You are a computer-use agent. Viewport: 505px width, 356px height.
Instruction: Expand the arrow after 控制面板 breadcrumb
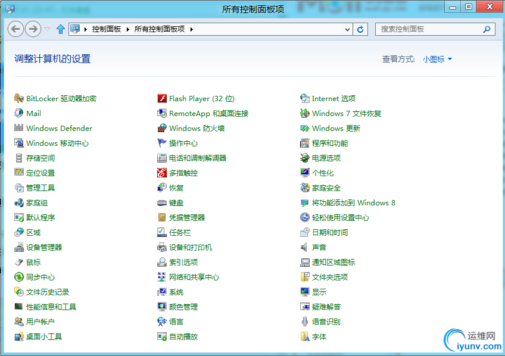(128, 29)
